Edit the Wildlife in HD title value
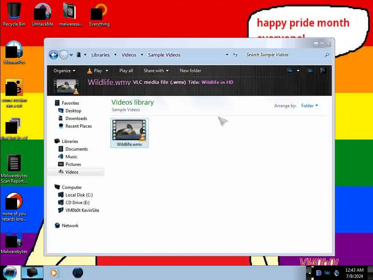The height and width of the screenshot is (280, 373). click(x=217, y=82)
